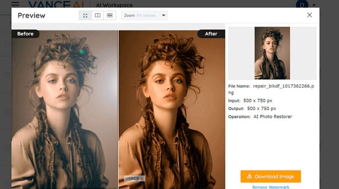Image resolution: width=339 pixels, height=189 pixels.
Task: Enable the slider comparison view icon
Action: click(110, 16)
